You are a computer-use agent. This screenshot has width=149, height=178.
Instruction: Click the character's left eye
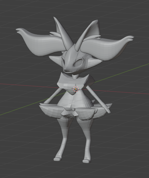[x=63, y=61]
